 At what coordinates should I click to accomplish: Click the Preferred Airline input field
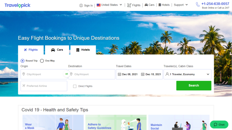coord(45,86)
